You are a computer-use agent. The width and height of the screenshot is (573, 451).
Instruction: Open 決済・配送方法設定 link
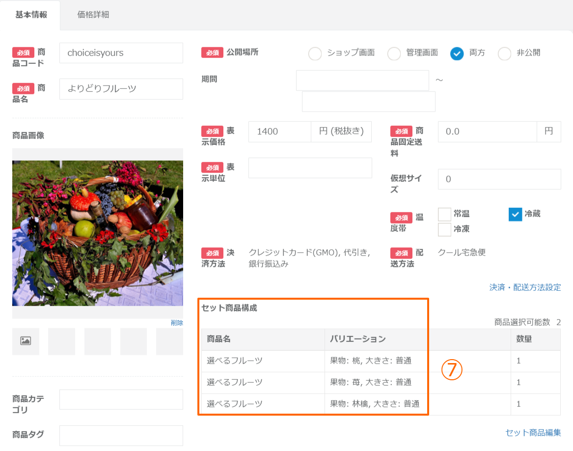point(525,287)
